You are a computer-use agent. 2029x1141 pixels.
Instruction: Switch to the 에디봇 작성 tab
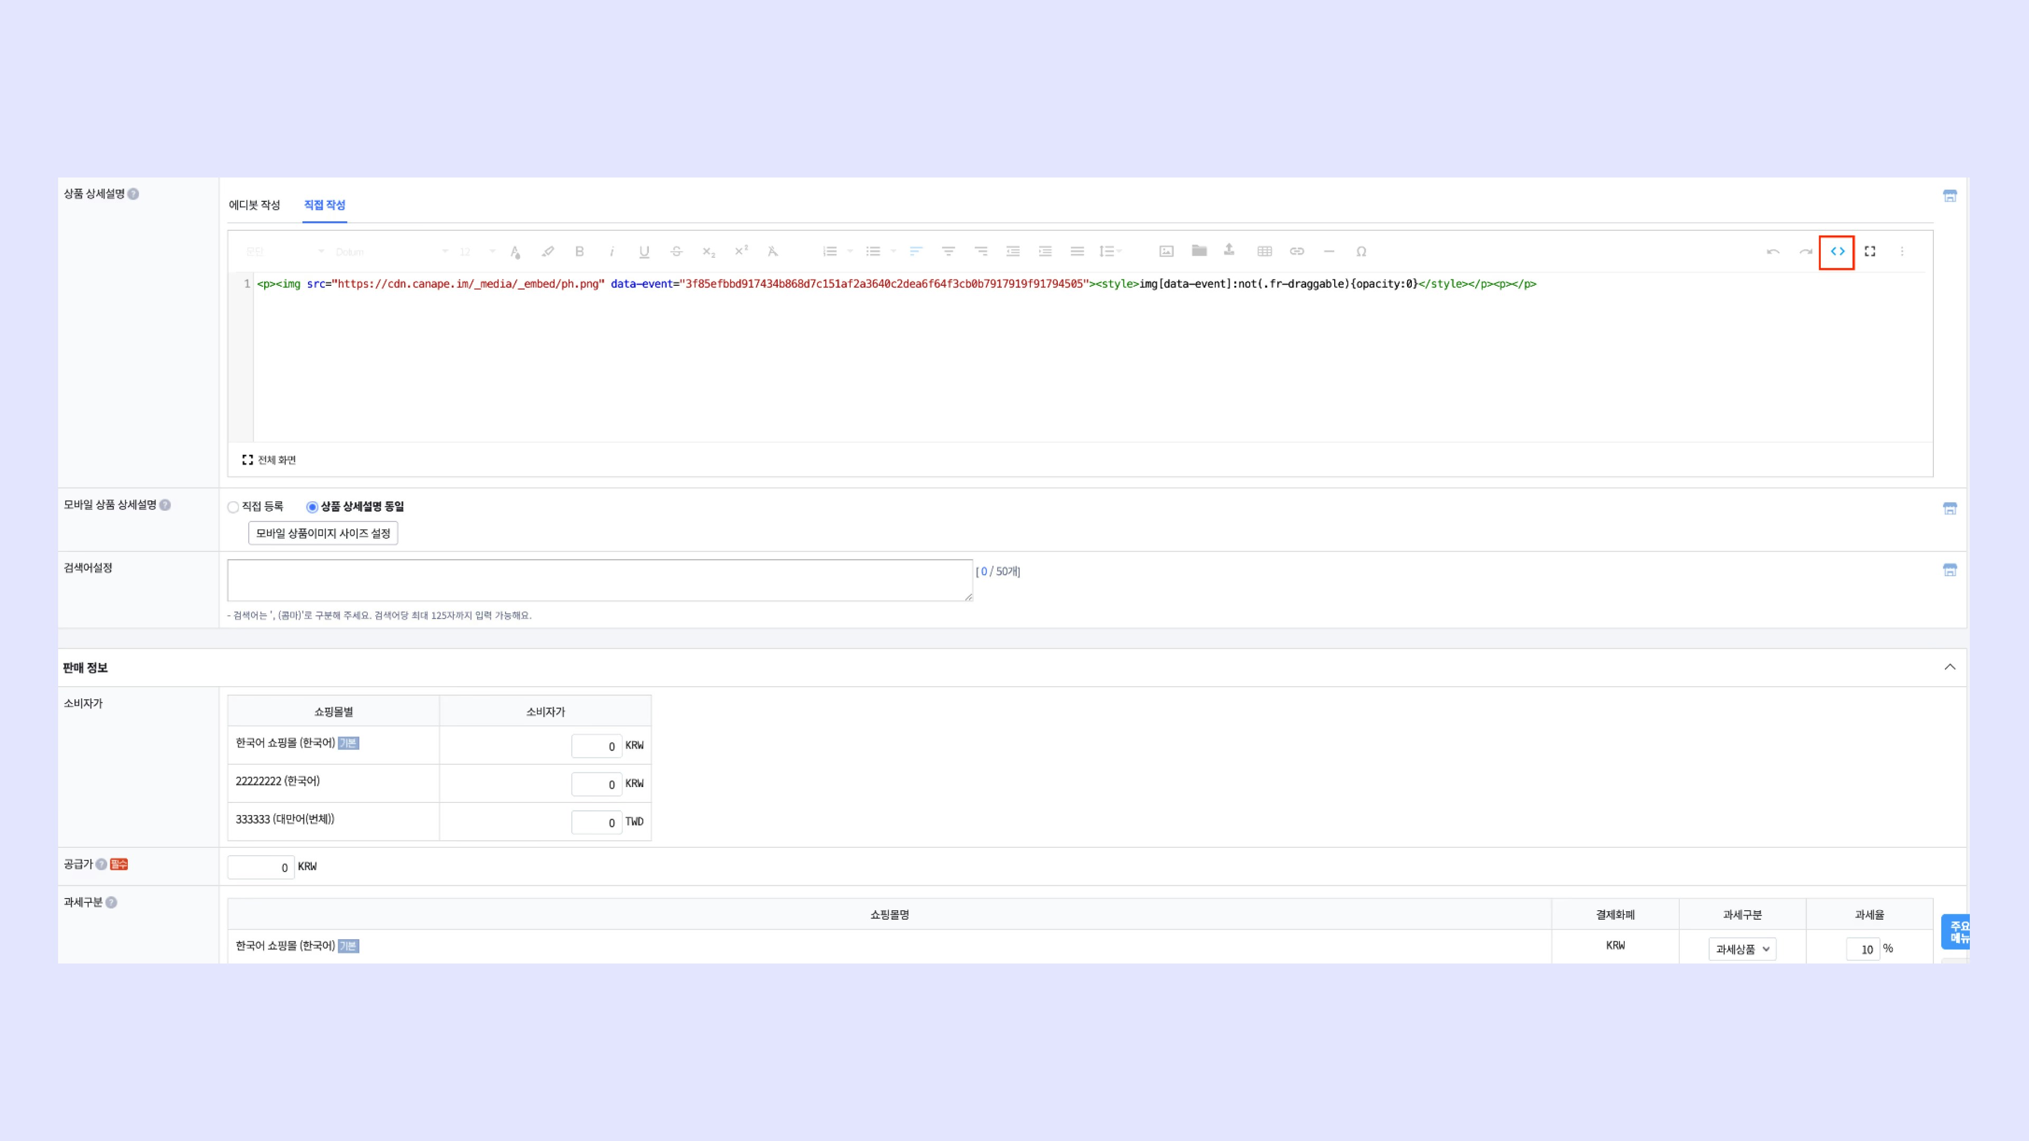tap(254, 205)
